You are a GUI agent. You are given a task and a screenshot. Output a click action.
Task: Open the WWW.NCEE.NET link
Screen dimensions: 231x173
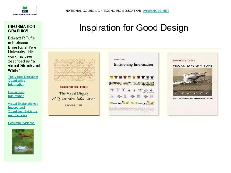tap(156, 11)
